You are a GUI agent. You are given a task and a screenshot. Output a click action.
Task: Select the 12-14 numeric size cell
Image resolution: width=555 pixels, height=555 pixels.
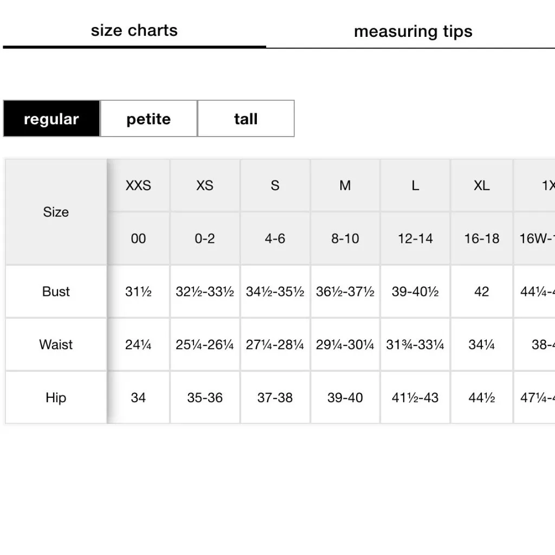(415, 238)
